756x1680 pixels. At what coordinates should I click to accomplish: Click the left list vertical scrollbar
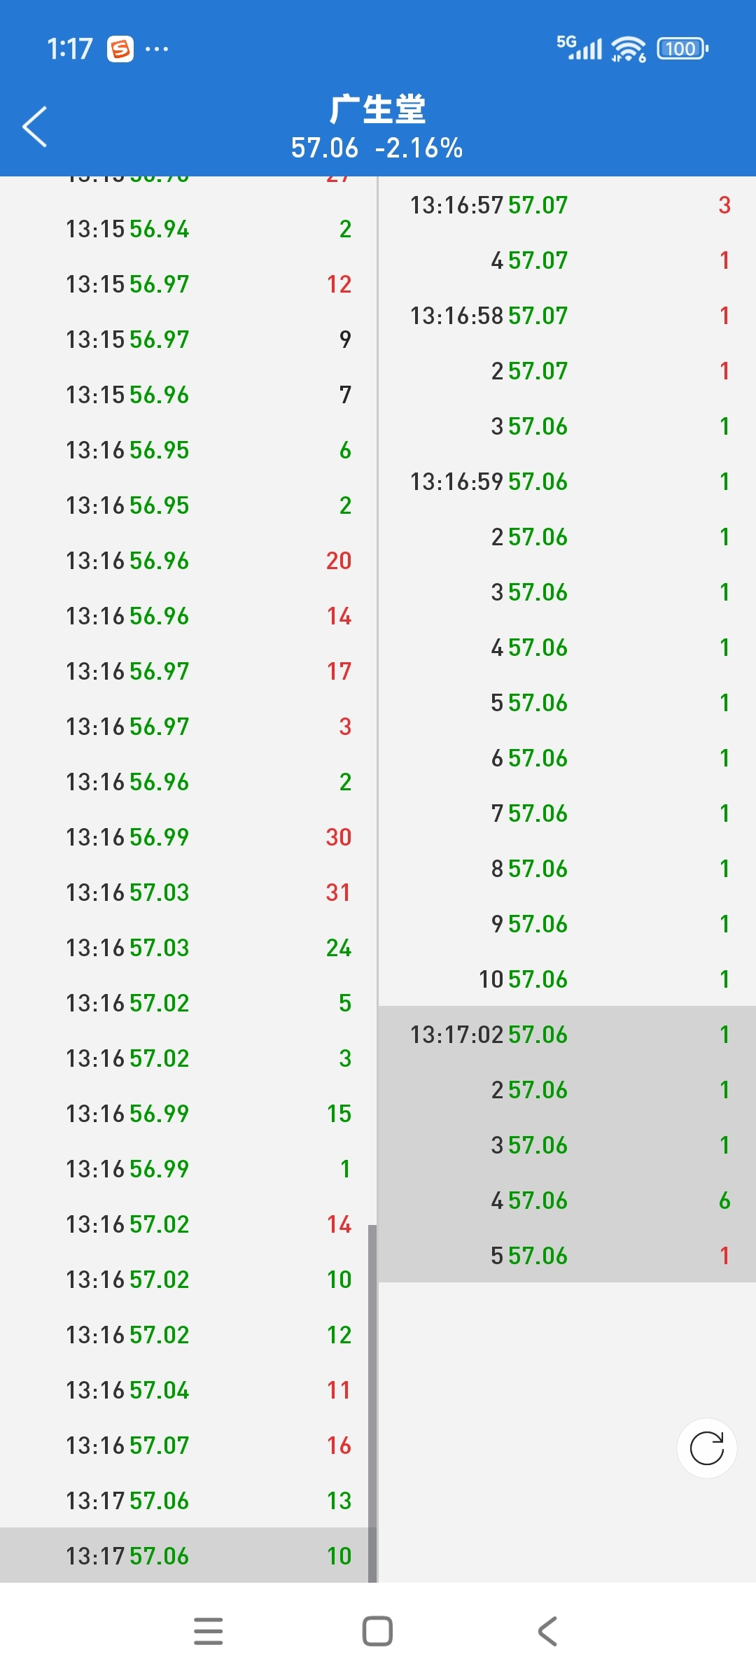(372, 1403)
